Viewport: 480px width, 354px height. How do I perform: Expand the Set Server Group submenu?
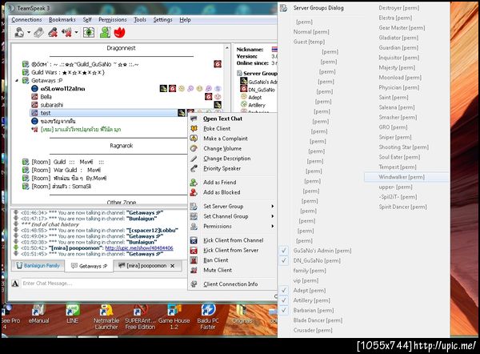click(273, 207)
